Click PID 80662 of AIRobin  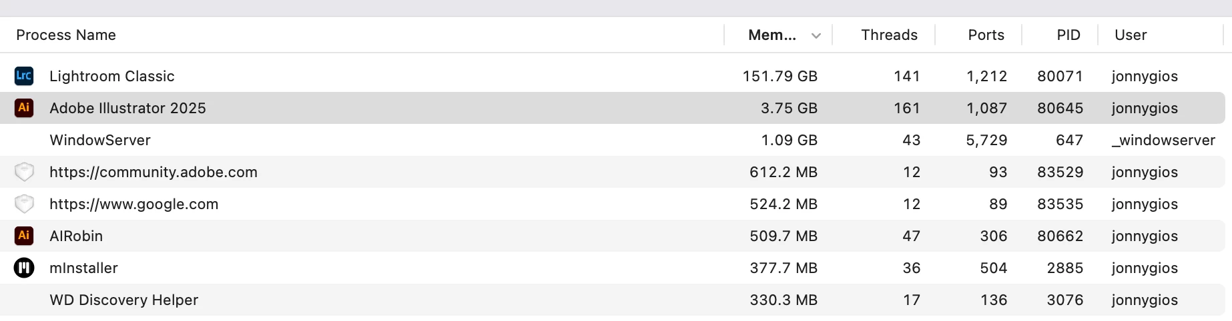(x=1060, y=236)
